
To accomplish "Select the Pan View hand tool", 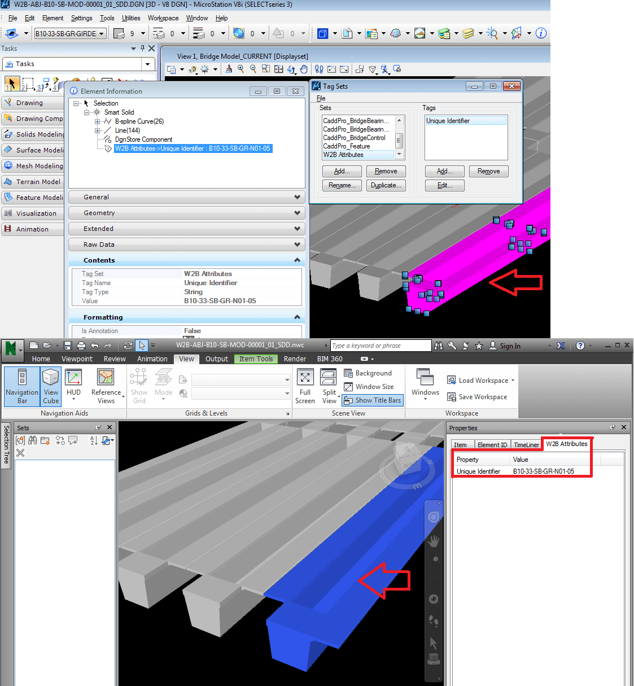I will coord(305,69).
